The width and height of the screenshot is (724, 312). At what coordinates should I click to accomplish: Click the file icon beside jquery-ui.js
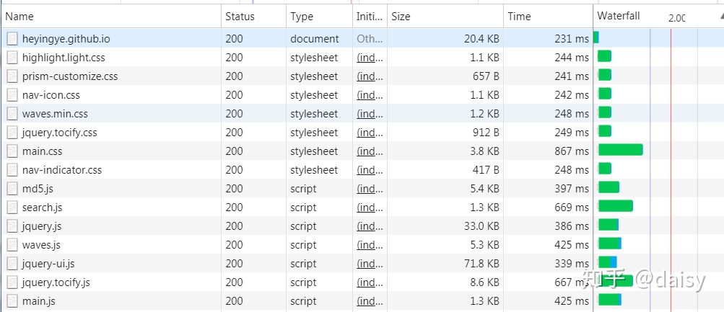coord(12,264)
